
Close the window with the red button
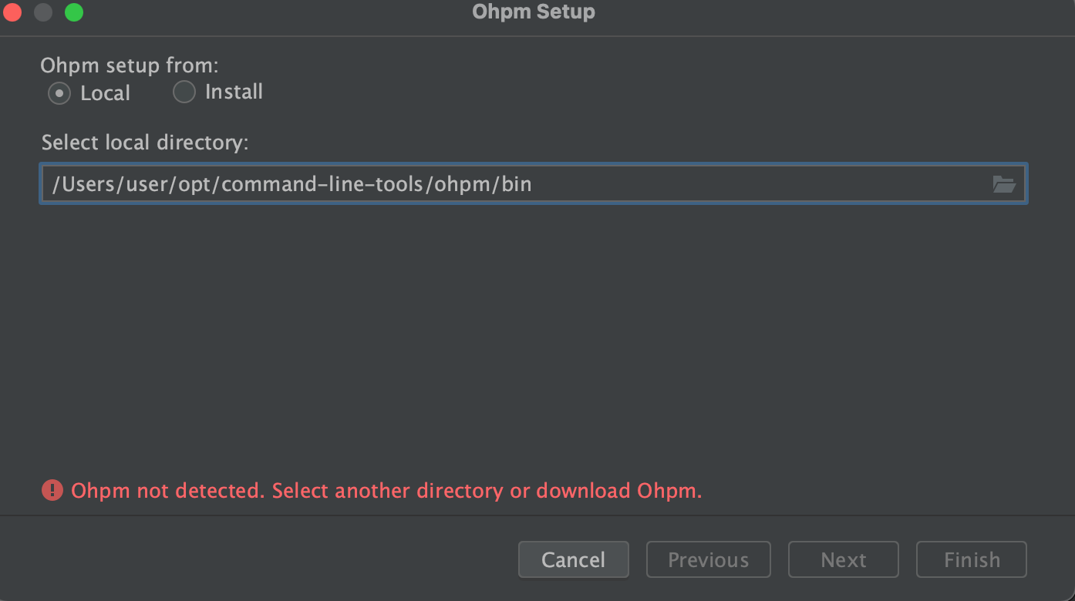coord(13,12)
